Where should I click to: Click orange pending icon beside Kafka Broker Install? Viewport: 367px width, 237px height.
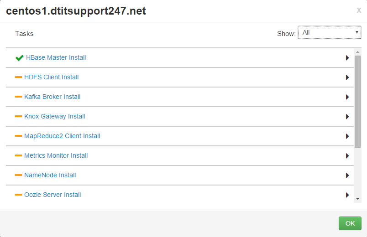19,97
